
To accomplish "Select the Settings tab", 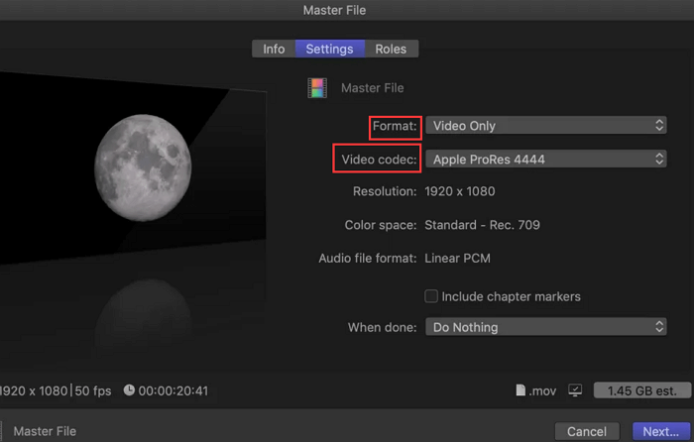I will 329,49.
